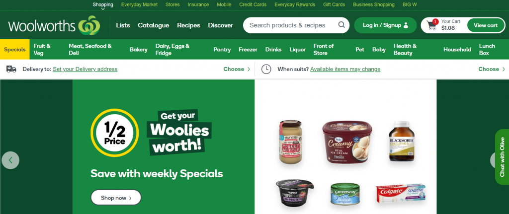Click the View cart button
Screen dimensions: 509x214
(486, 25)
